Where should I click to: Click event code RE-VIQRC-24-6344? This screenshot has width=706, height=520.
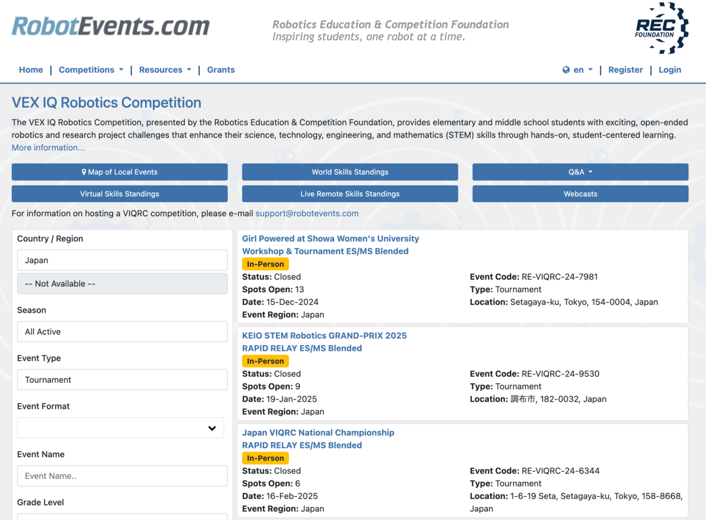[x=560, y=471]
